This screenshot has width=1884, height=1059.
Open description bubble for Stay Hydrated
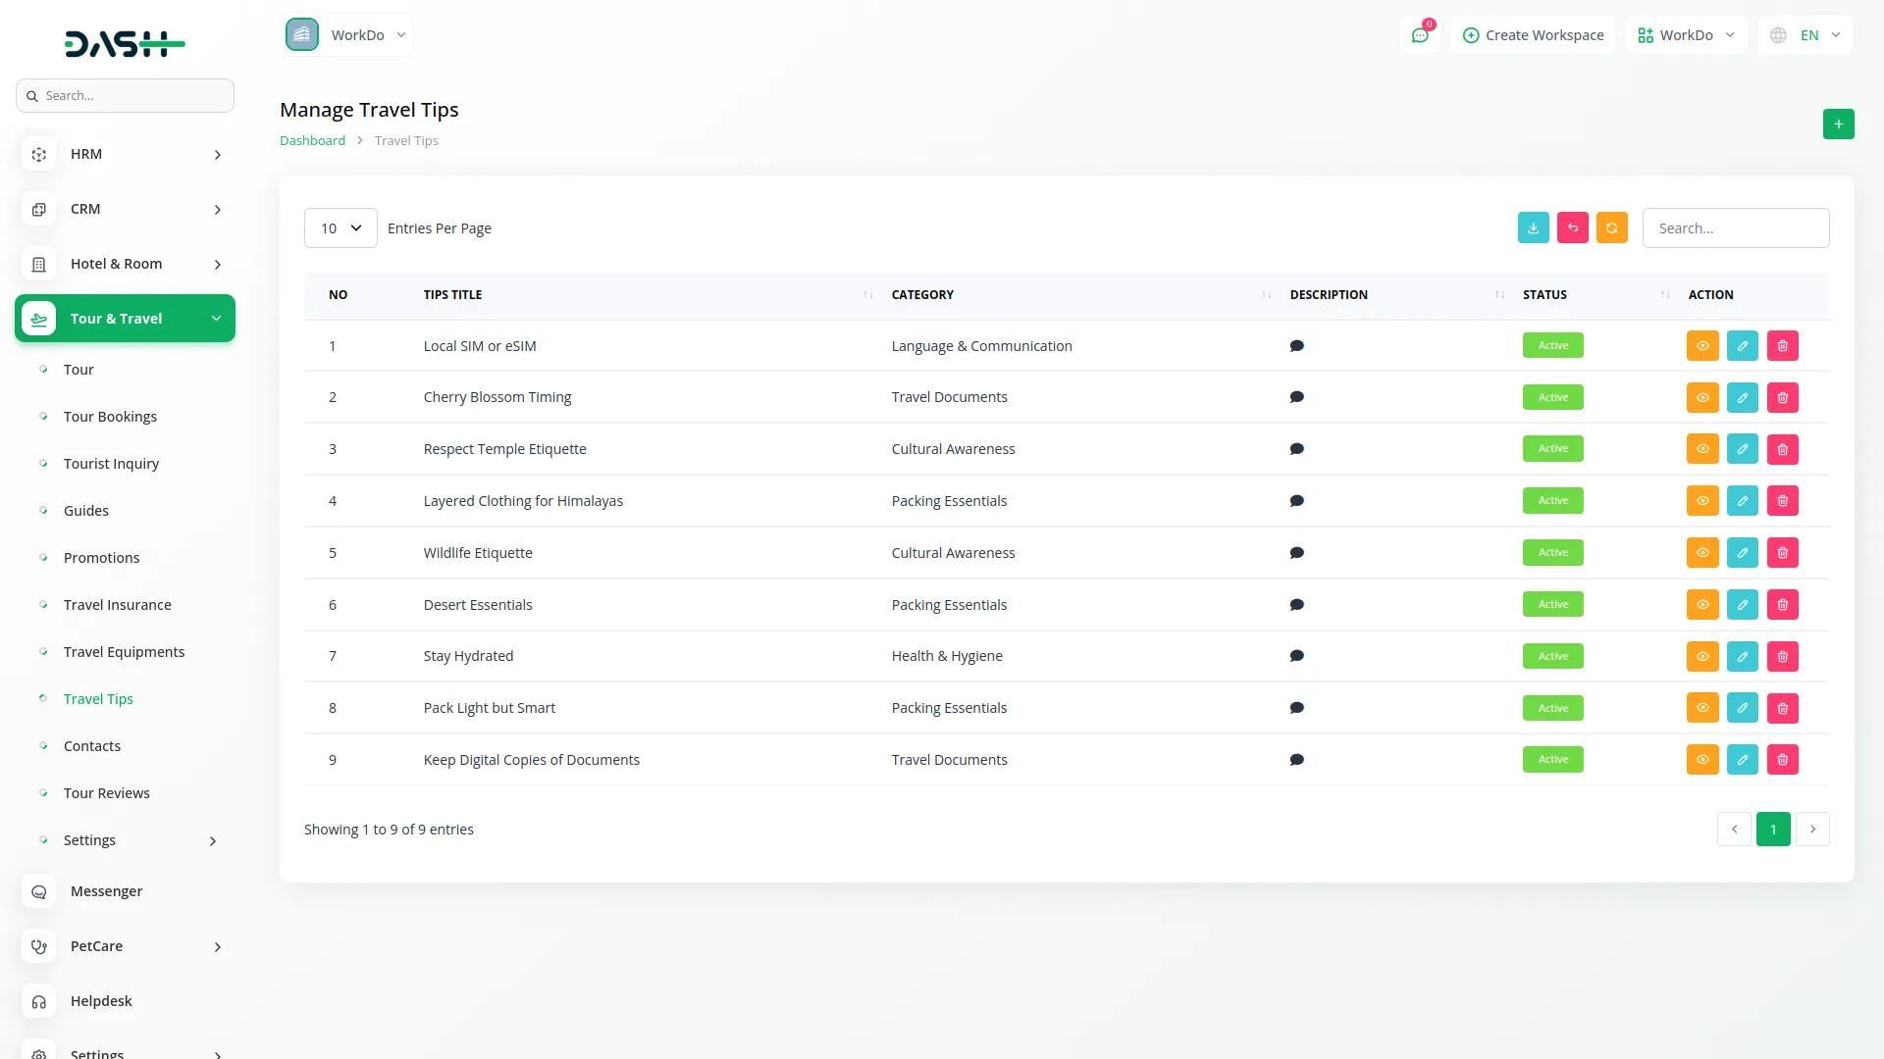[1296, 656]
